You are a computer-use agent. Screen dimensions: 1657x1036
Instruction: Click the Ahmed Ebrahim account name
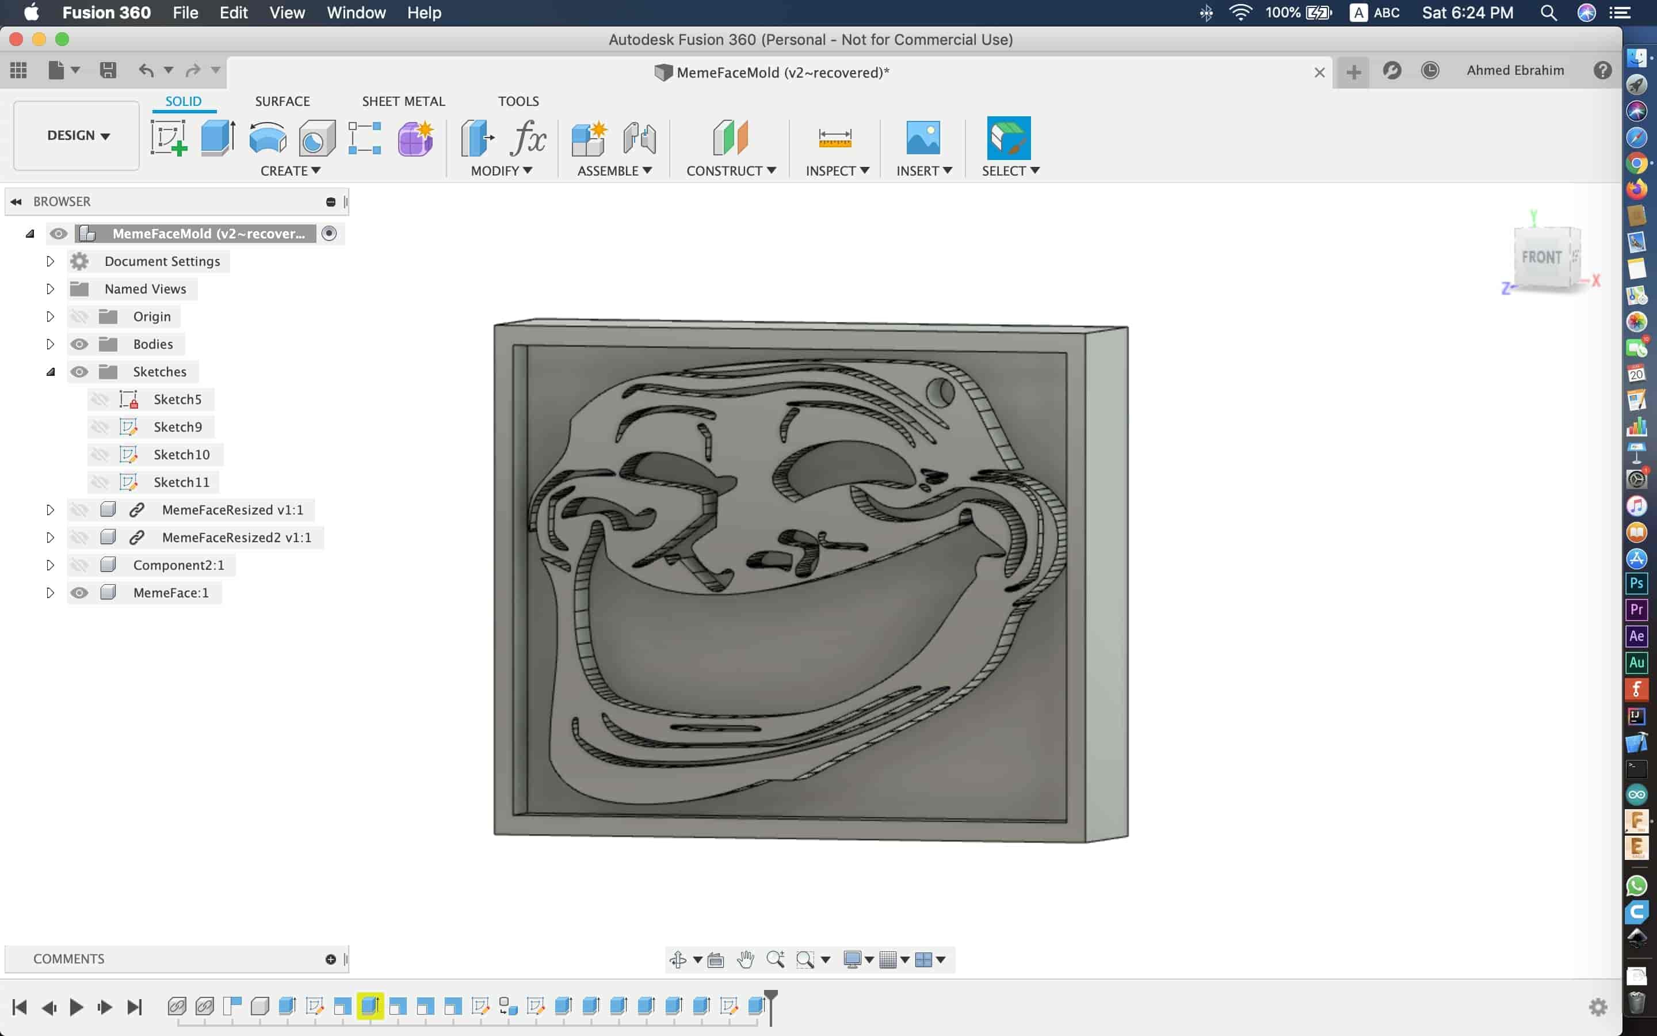tap(1514, 70)
